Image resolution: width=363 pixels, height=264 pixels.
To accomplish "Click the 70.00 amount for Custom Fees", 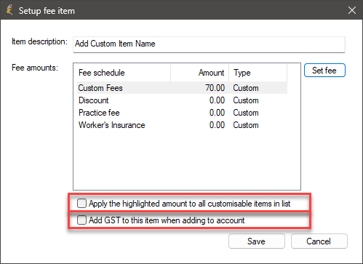I will [215, 88].
